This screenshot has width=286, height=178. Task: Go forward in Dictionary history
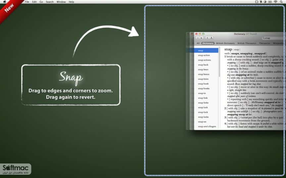[x=202, y=38]
